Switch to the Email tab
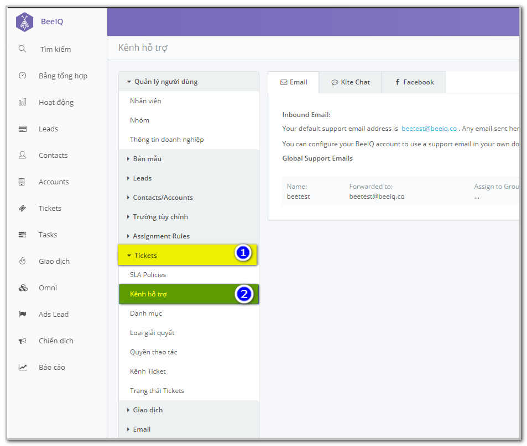 tap(294, 82)
